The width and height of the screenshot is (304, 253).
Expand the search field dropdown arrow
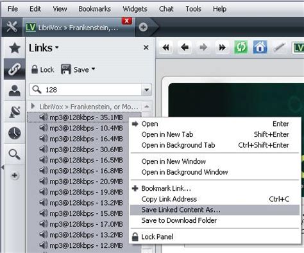(x=146, y=90)
